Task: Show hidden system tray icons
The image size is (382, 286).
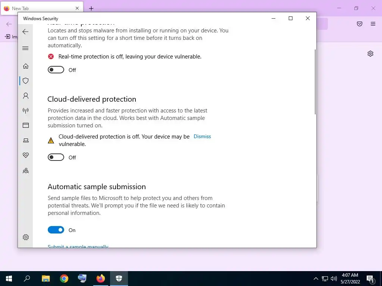Action: 316,279
